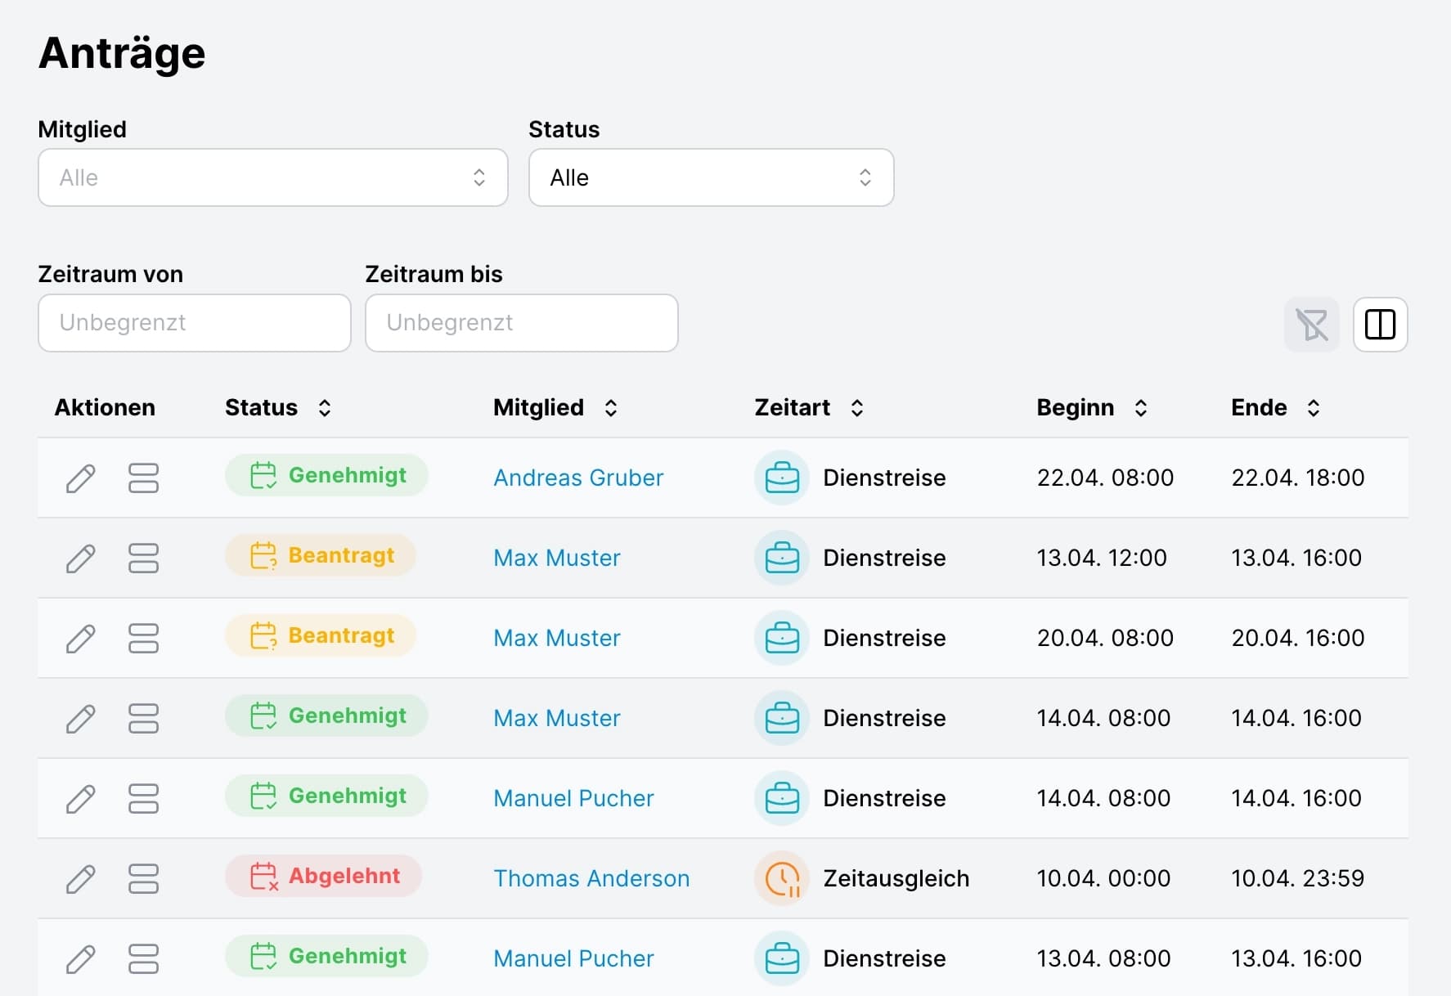
Task: Open details icon in Thomas Anderson row
Action: [x=143, y=878]
